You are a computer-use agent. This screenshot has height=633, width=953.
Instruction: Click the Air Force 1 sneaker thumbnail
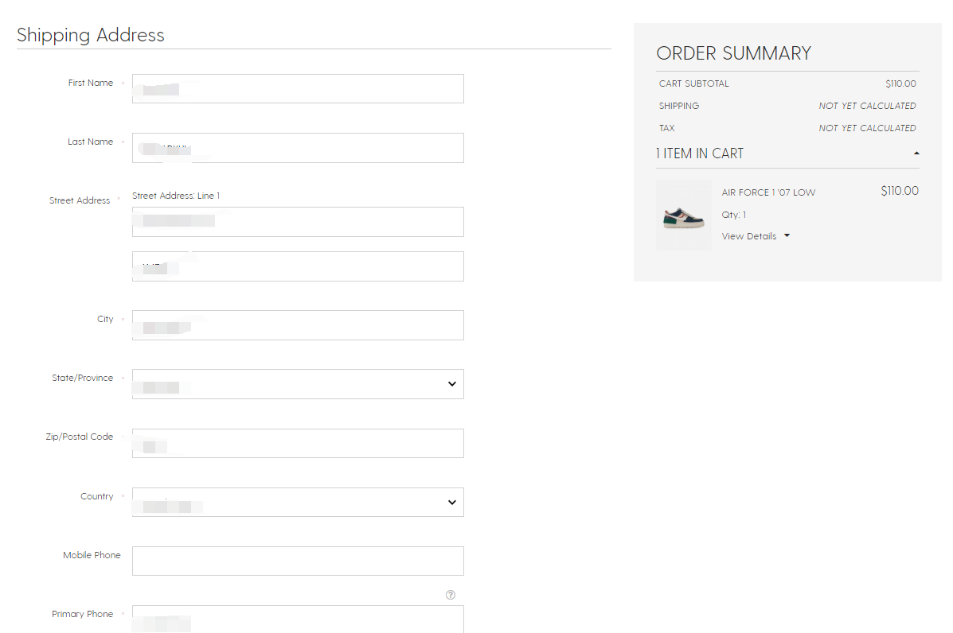tap(684, 216)
